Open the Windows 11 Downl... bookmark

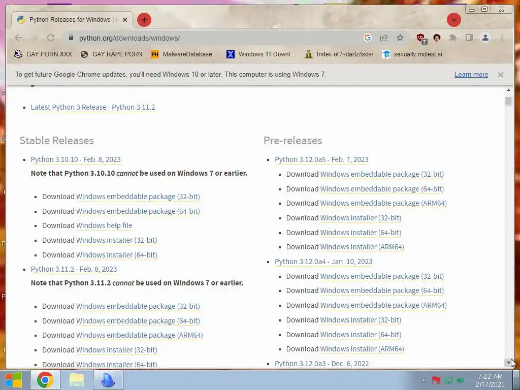tap(261, 54)
